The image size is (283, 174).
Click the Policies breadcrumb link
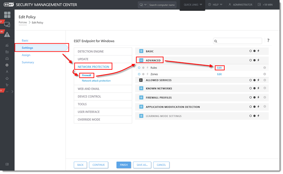click(x=23, y=22)
